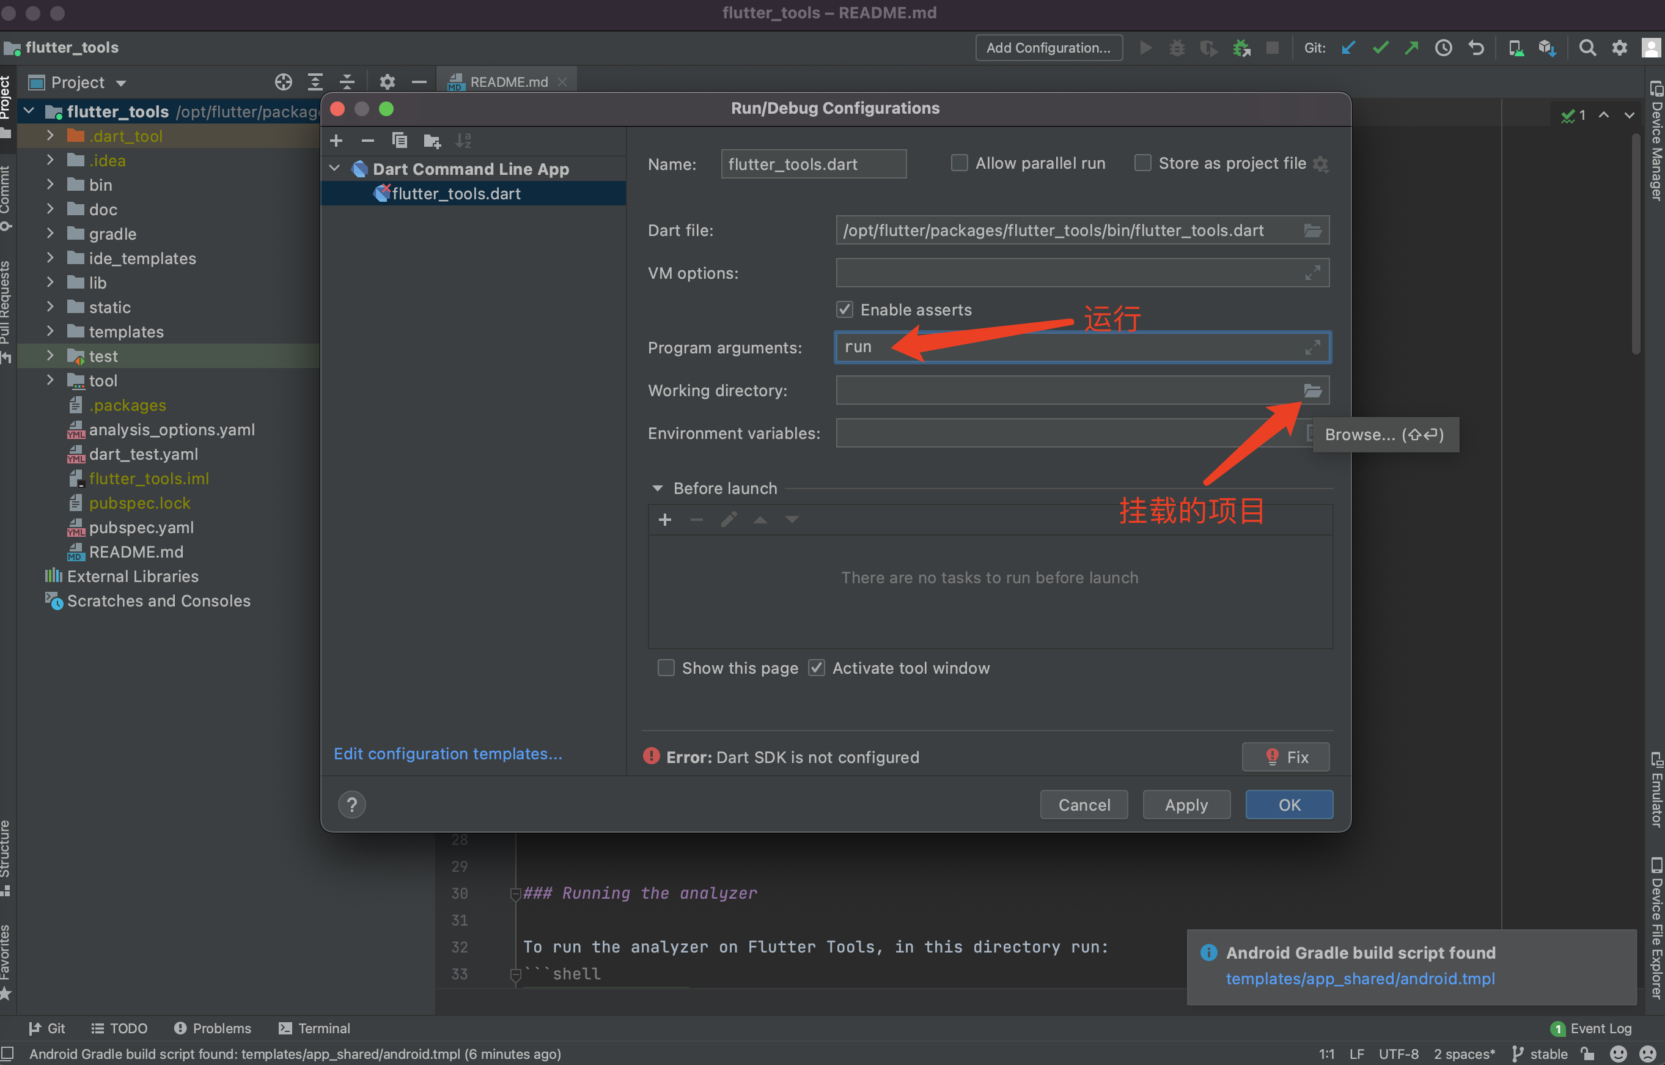
Task: Open Device Manager tool window
Action: click(1656, 141)
